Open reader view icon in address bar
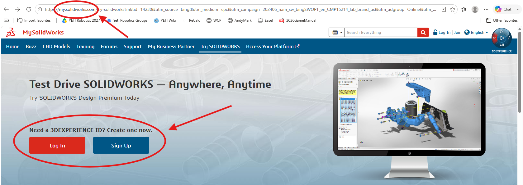Screen dimensions: 523x185 coord(444,9)
